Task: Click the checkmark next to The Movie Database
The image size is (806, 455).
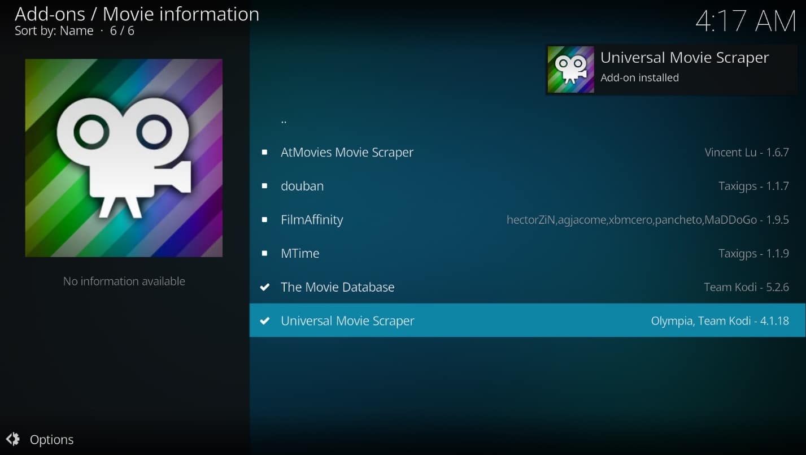Action: coord(264,287)
